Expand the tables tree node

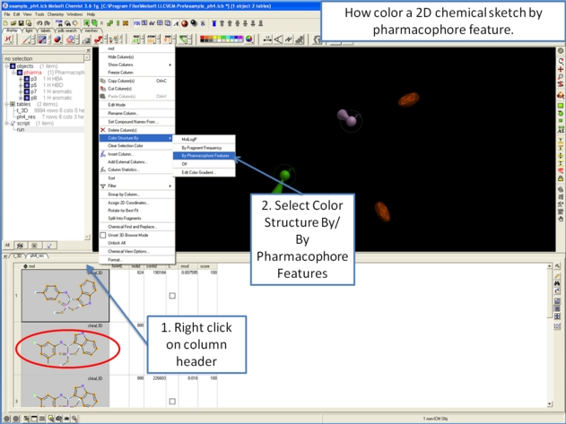coord(6,104)
